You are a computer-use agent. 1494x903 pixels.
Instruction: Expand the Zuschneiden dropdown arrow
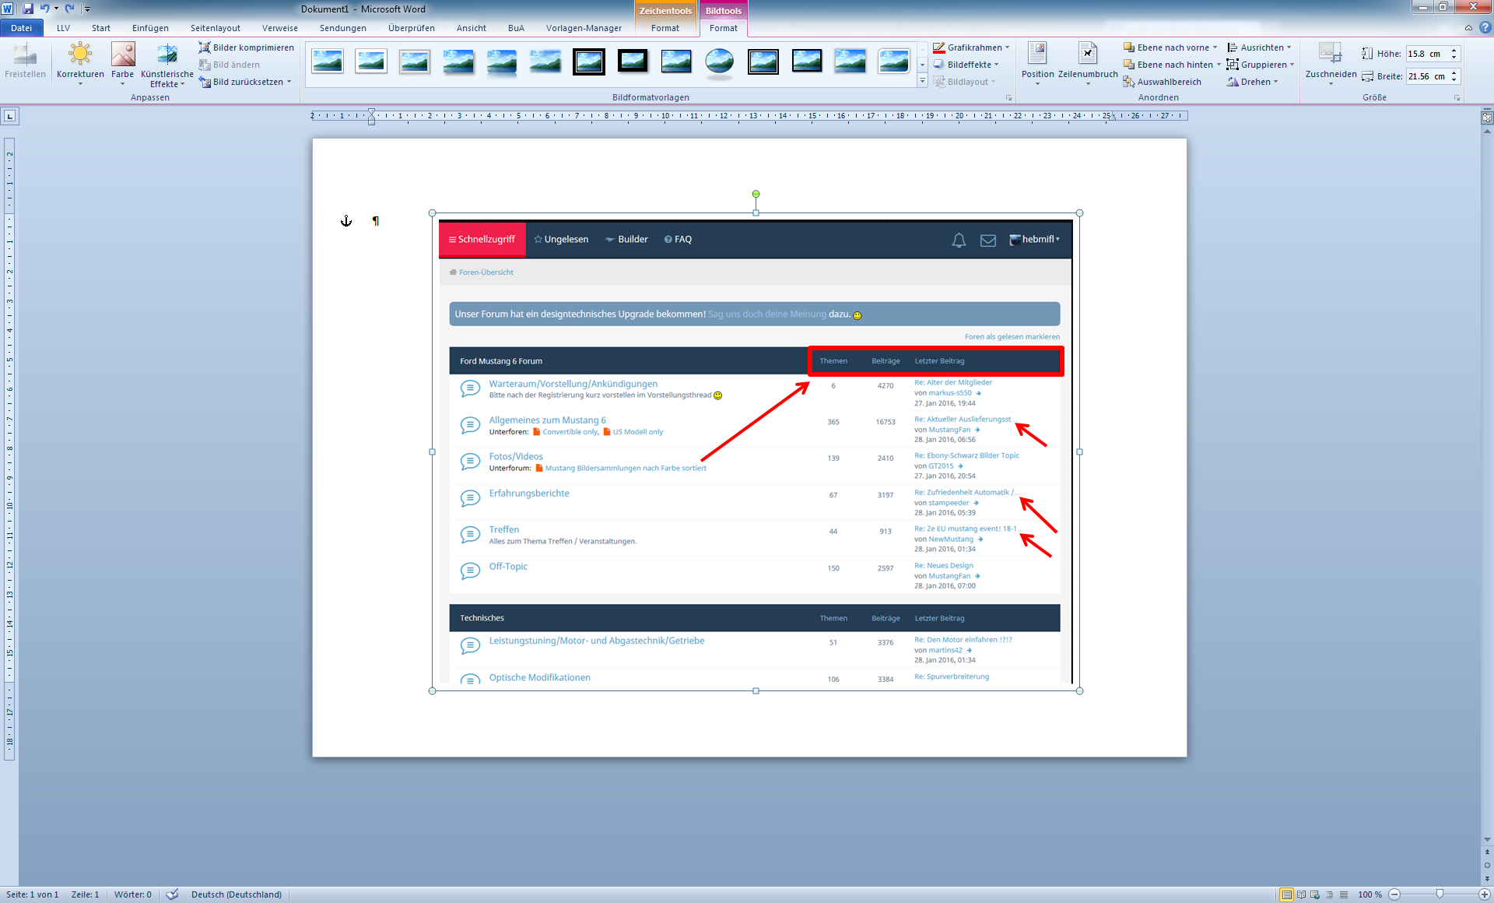[1331, 83]
